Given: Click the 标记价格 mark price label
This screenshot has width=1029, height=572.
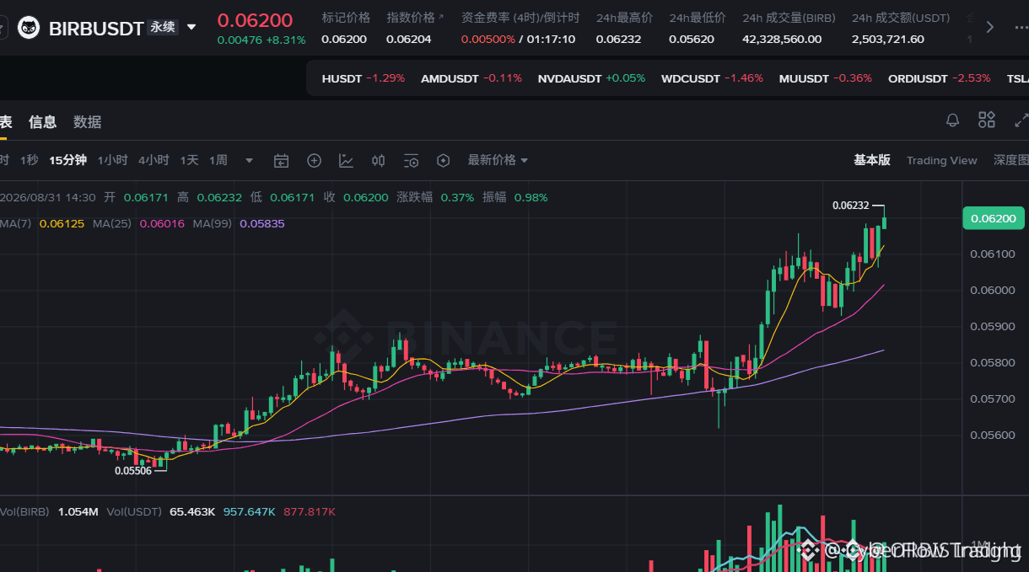Looking at the screenshot, I should click(346, 18).
